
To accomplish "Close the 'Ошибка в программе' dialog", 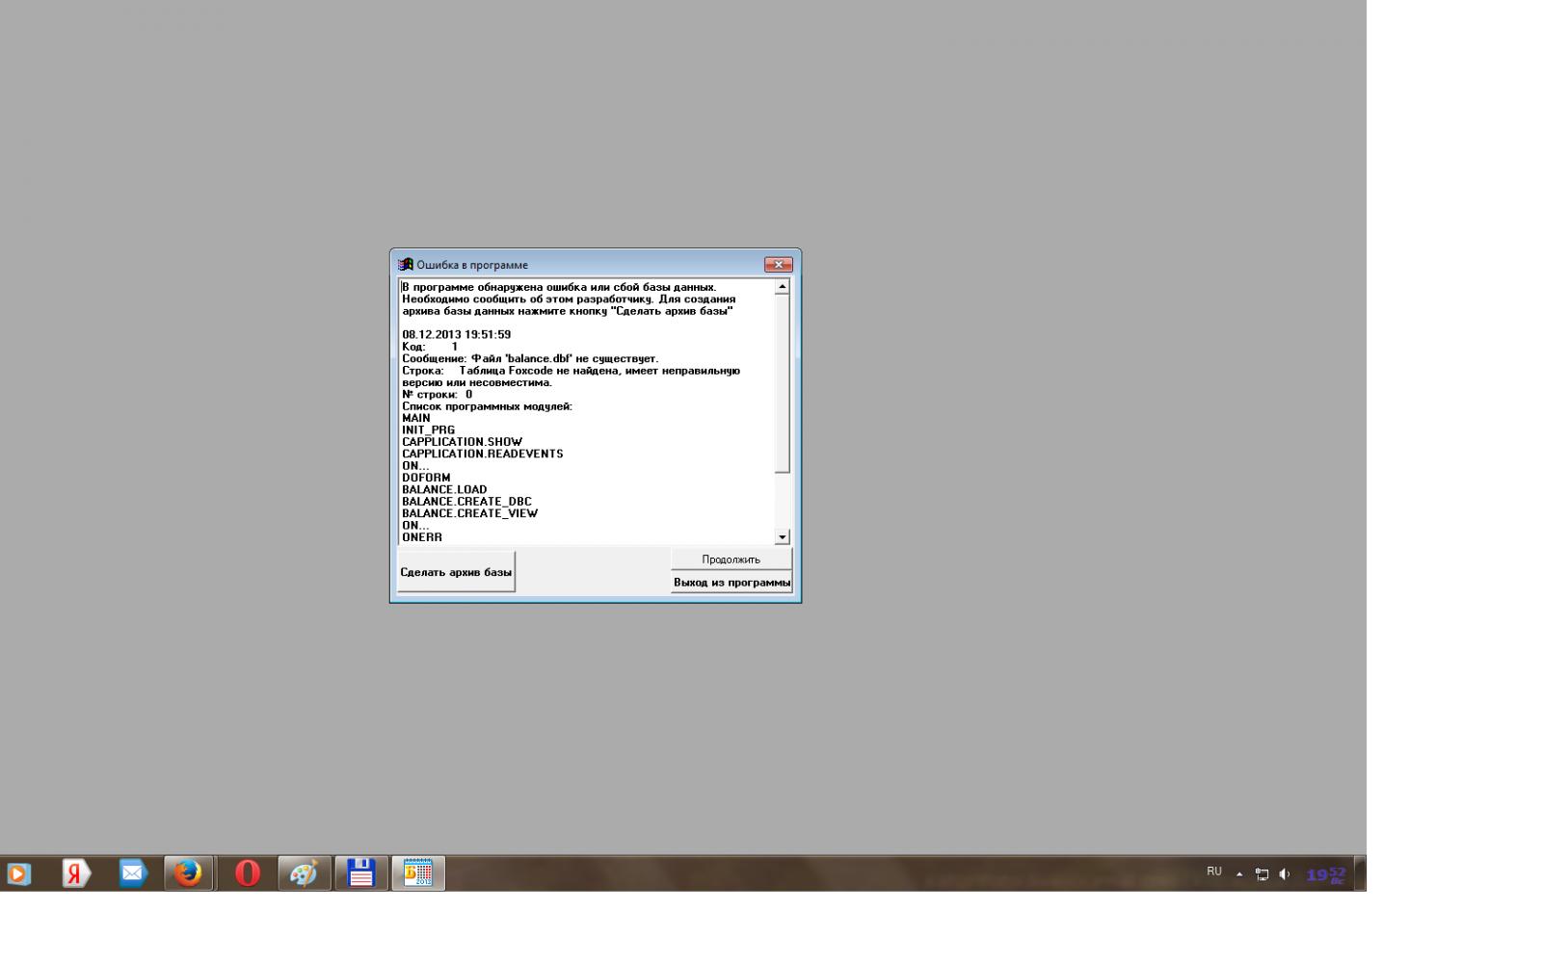I will 778,265.
